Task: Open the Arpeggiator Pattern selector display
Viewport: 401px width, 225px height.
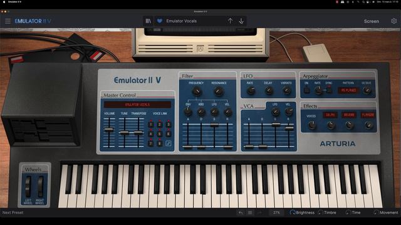Action: pyautogui.click(x=348, y=90)
